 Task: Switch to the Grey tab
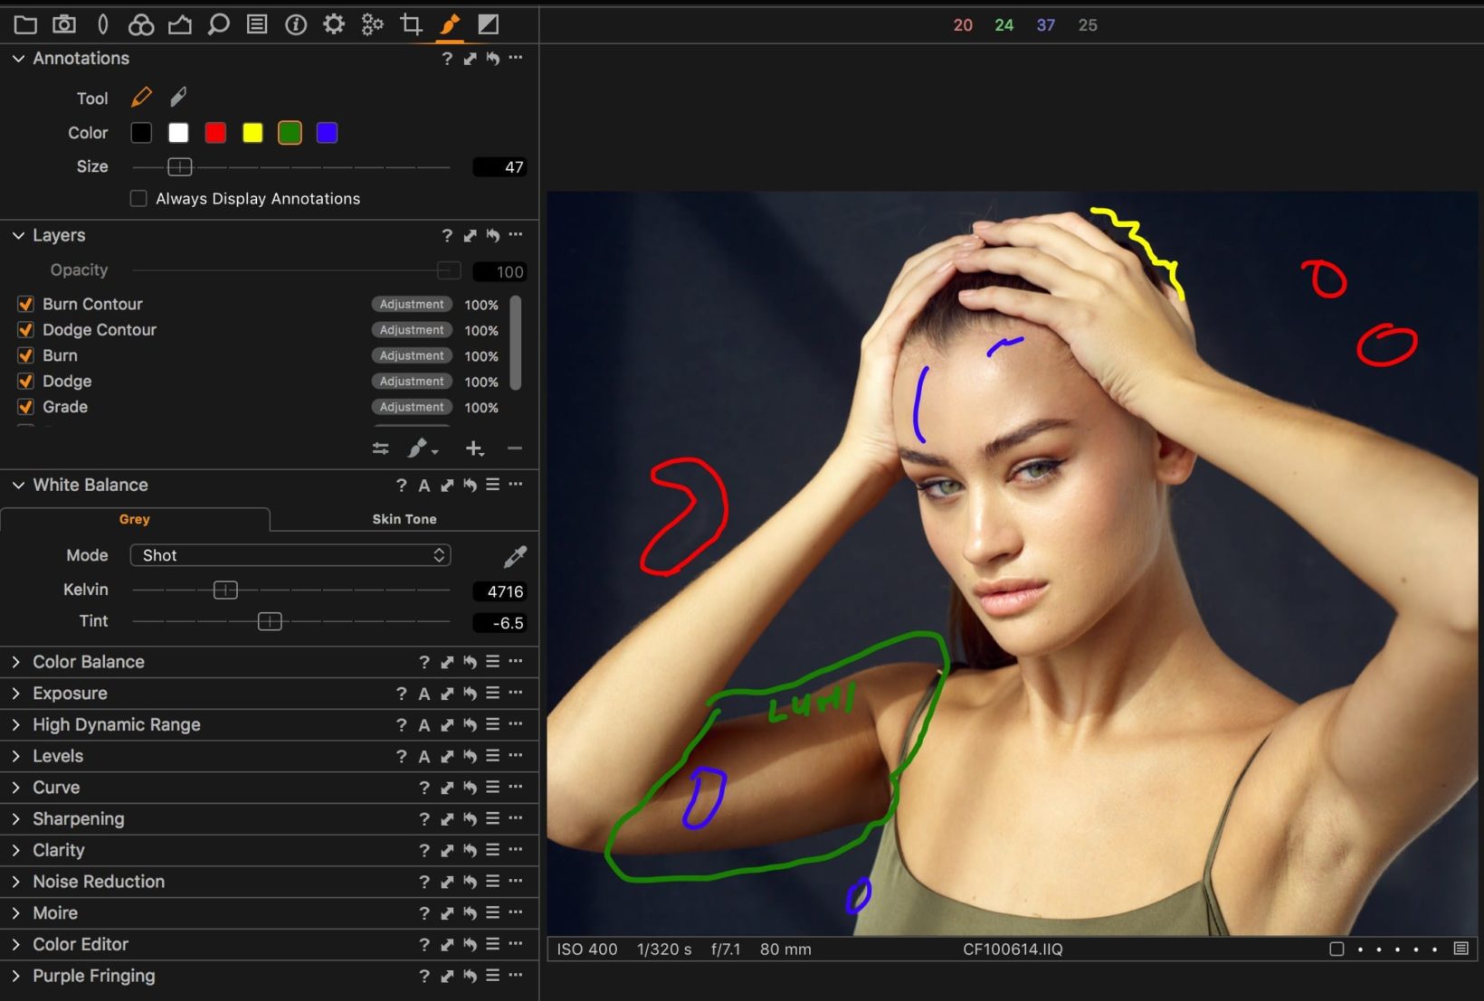pyautogui.click(x=134, y=519)
